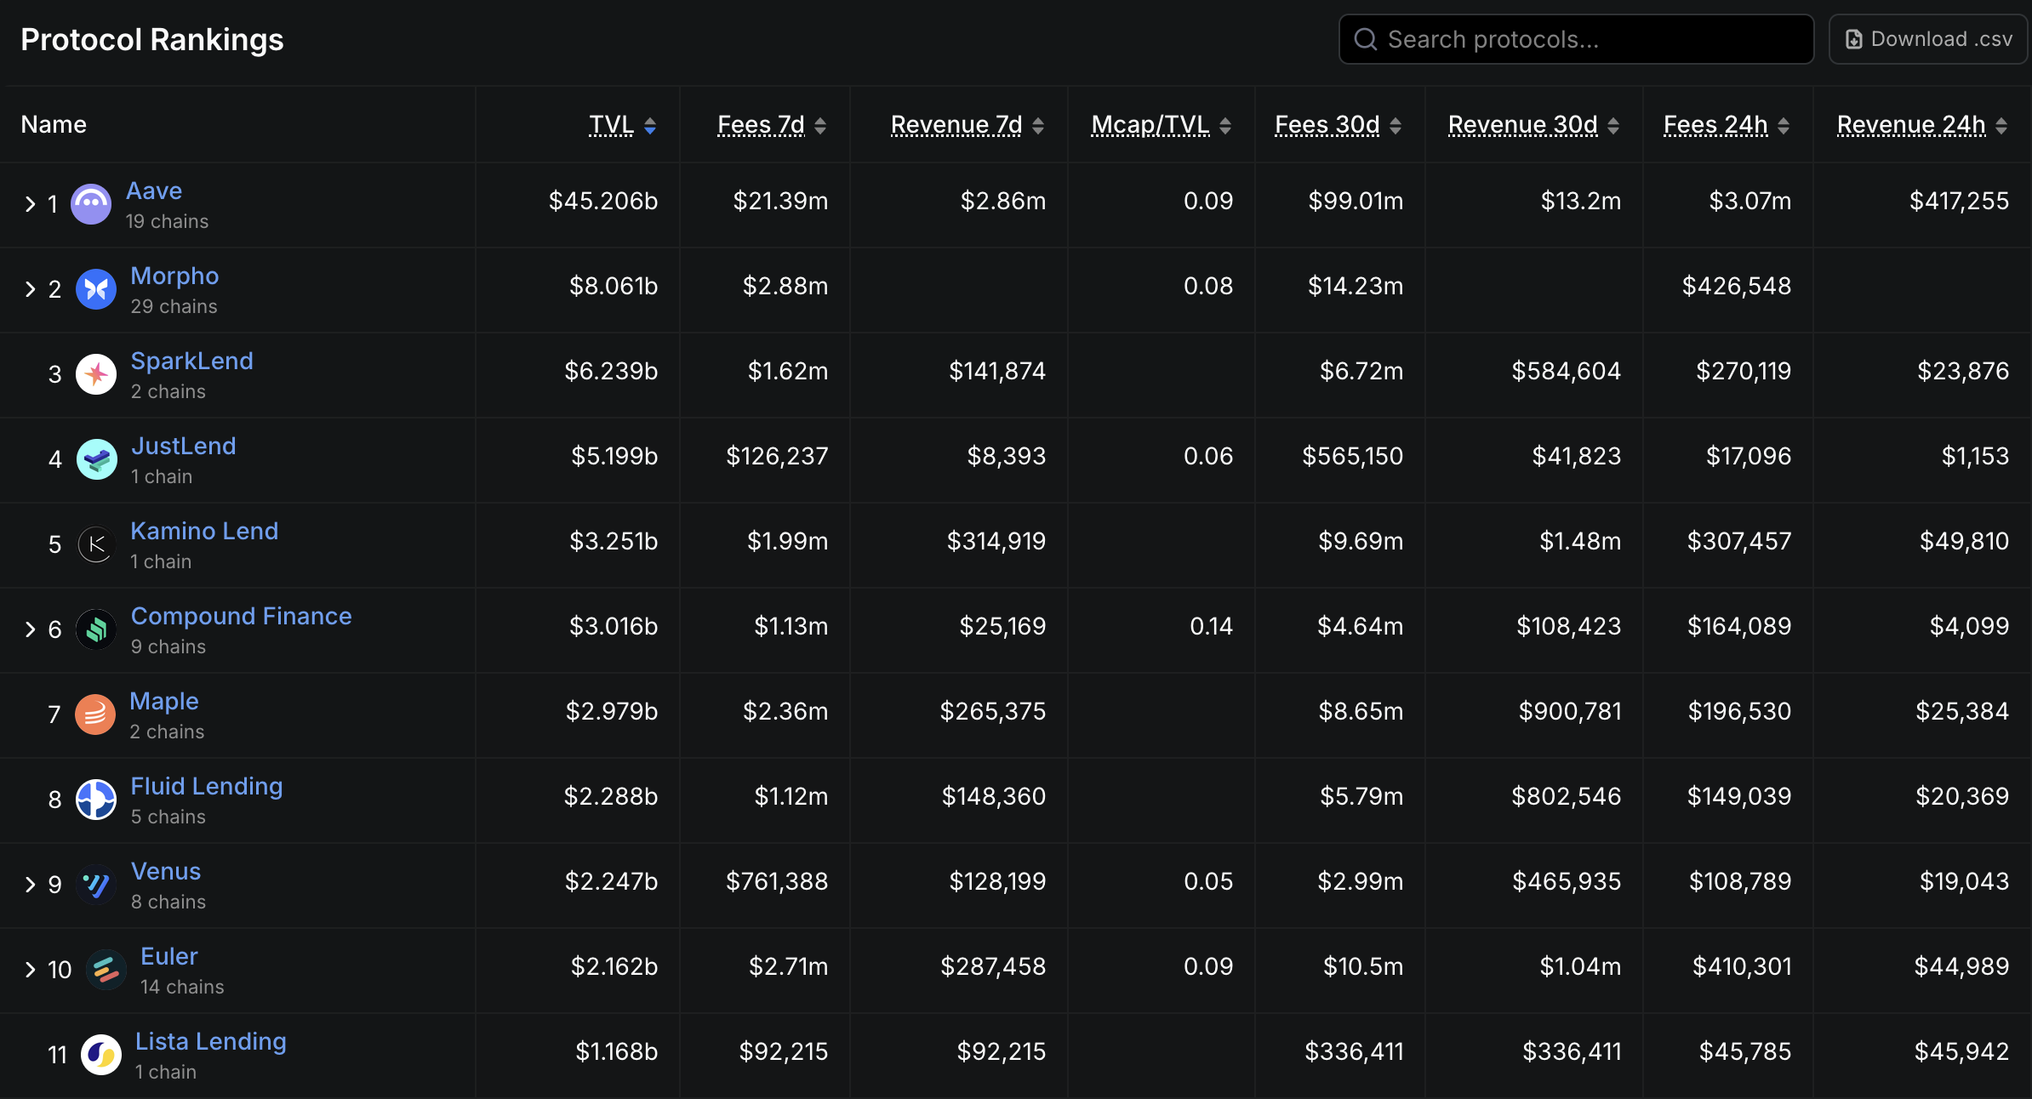Expand the Compound Finance row chevron
The width and height of the screenshot is (2032, 1099).
tap(31, 629)
